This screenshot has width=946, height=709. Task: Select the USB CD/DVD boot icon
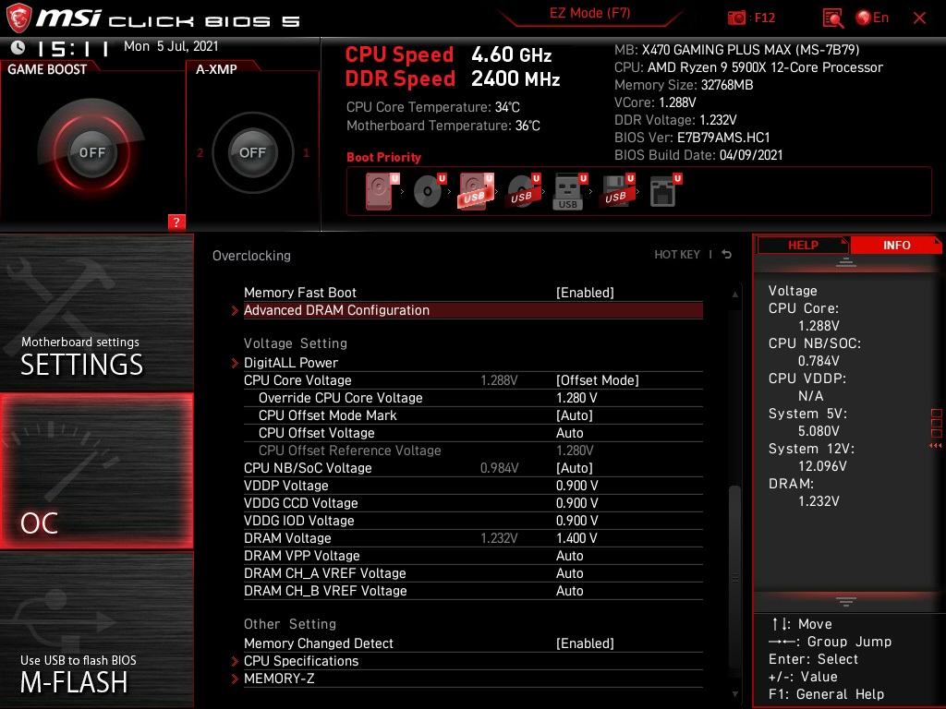pyautogui.click(x=524, y=191)
